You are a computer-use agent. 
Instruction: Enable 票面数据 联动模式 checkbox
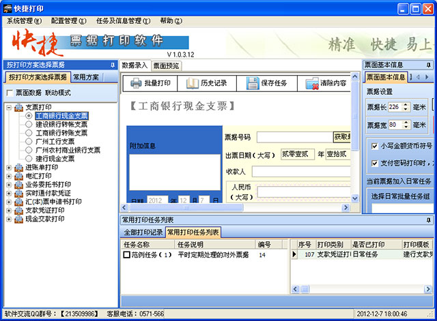point(10,93)
